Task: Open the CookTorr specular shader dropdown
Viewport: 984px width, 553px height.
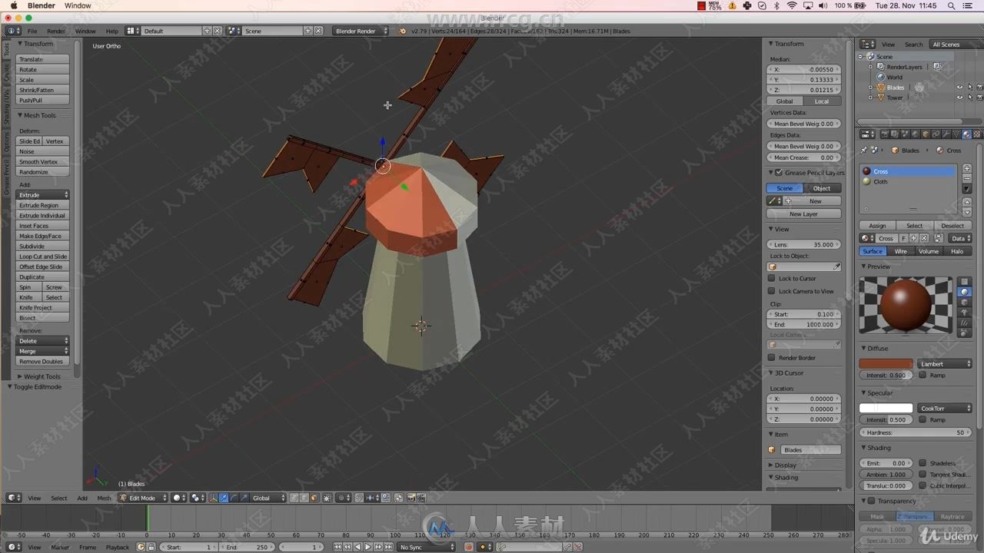Action: [x=945, y=408]
